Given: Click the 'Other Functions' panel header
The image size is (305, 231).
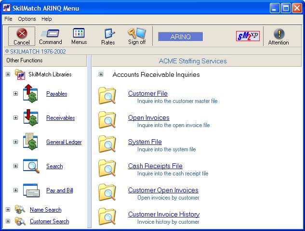Looking at the screenshot, I should coord(45,60).
